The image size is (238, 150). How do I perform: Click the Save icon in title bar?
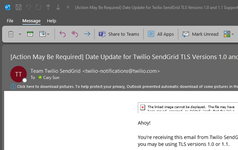19,7
